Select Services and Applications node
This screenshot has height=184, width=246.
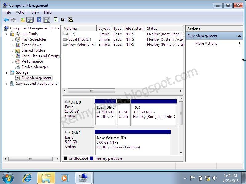click(37, 84)
